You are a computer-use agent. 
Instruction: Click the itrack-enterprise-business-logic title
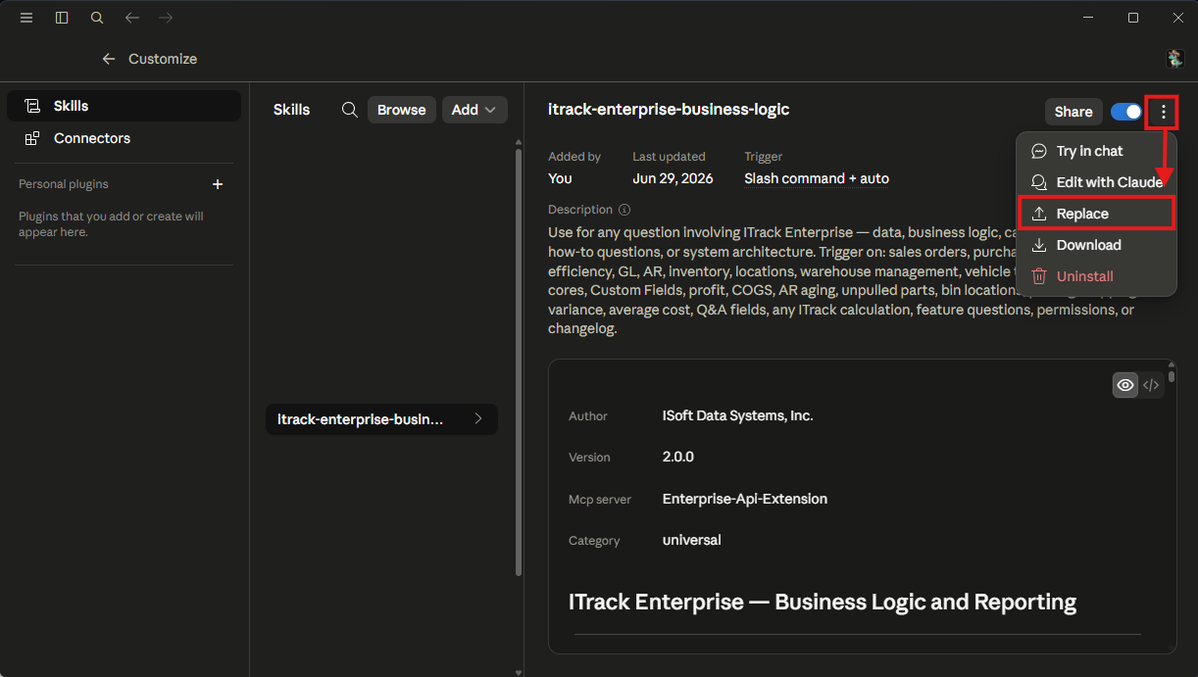(669, 109)
